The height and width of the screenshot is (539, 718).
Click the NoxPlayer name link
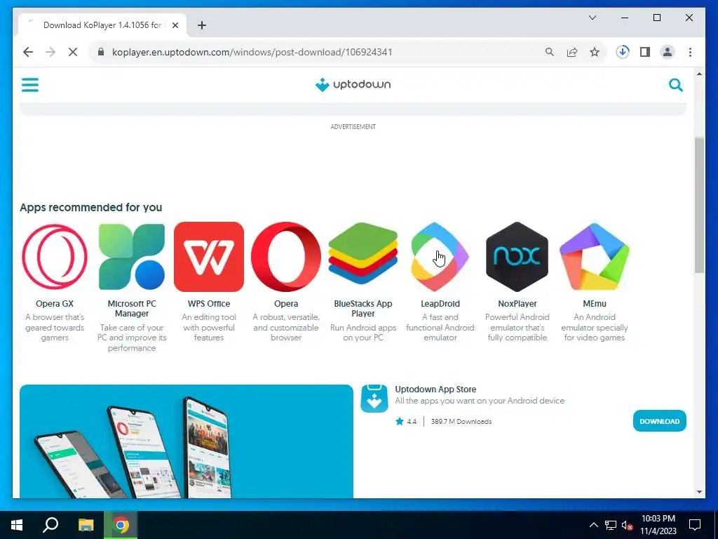click(517, 303)
